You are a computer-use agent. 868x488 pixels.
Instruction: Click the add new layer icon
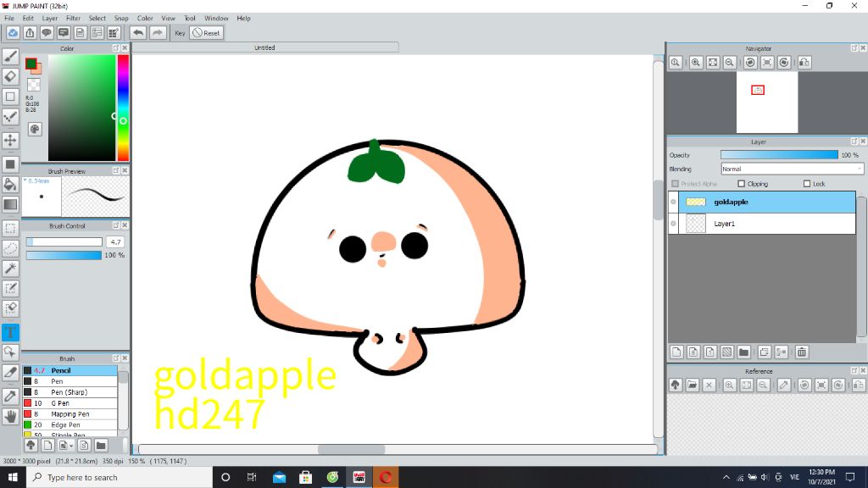676,352
